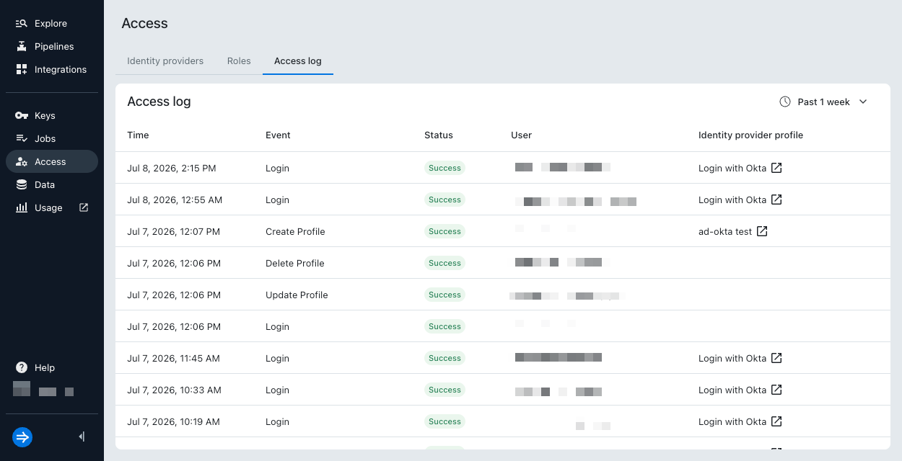Select the Access user-settings icon
Viewport: 902px width, 461px height.
pyautogui.click(x=22, y=161)
